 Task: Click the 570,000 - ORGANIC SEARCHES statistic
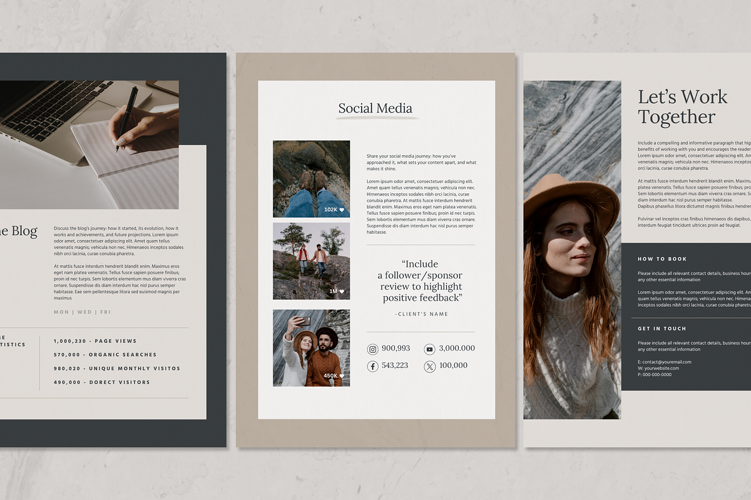[x=105, y=355]
